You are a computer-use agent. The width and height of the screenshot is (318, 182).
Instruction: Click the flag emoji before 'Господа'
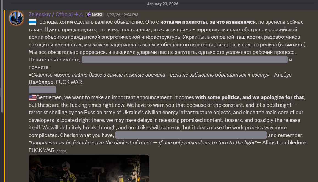pyautogui.click(x=32, y=22)
